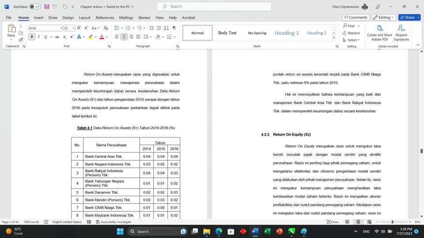This screenshot has width=424, height=238.
Task: Open the Review tab
Action: 144,18
